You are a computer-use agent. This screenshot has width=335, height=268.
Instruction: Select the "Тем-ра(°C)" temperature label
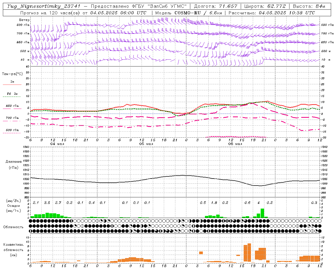tap(12, 74)
